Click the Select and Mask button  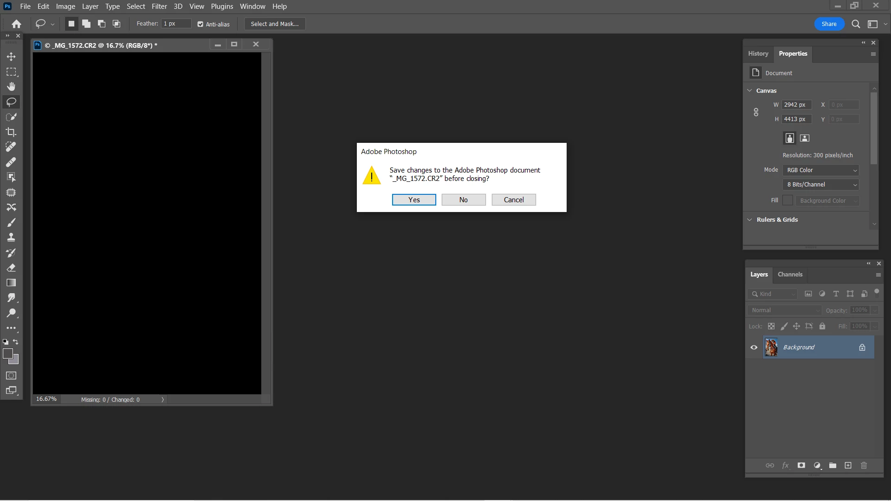point(275,24)
